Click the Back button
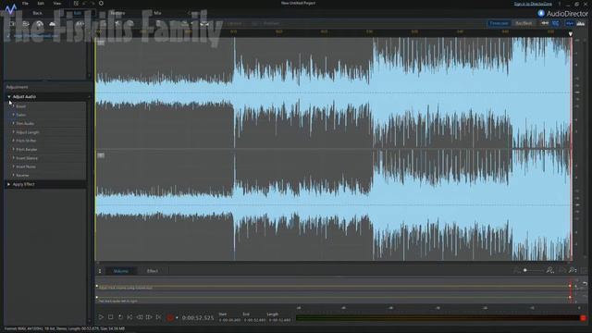The image size is (592, 333). tap(37, 13)
